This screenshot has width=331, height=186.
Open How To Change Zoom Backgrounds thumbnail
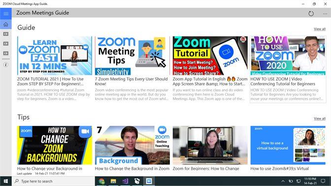55,145
